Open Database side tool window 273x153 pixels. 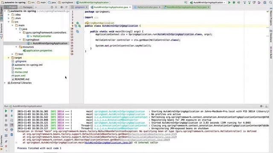(x=271, y=36)
